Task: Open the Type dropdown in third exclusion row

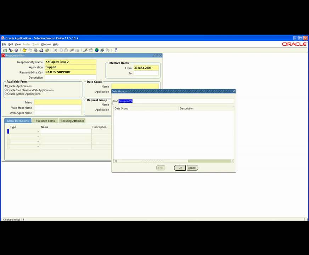Action: click(x=38, y=142)
